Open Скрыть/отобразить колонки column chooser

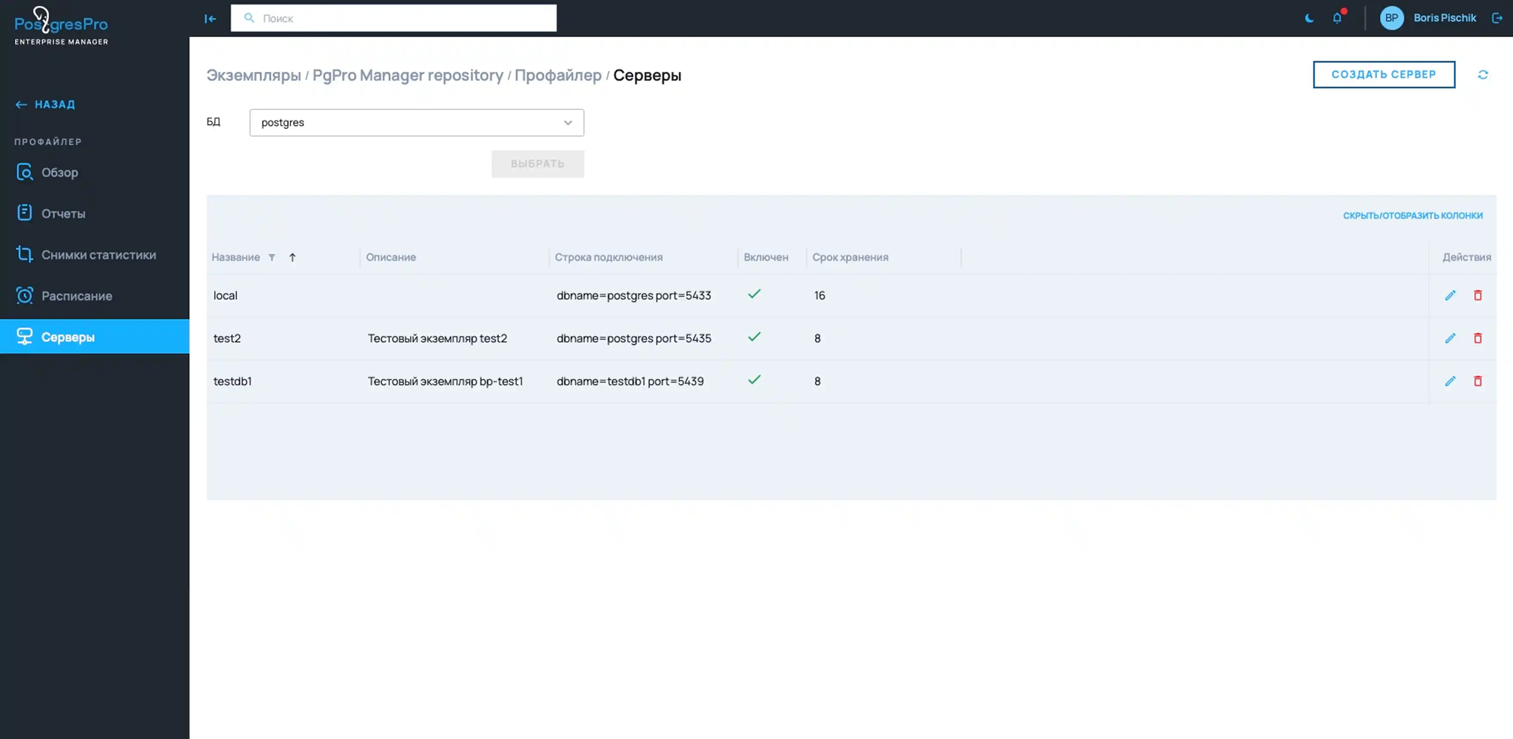(1412, 215)
